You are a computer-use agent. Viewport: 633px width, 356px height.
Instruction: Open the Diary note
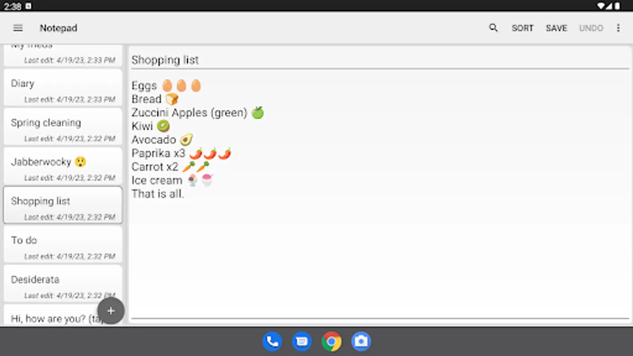click(63, 88)
